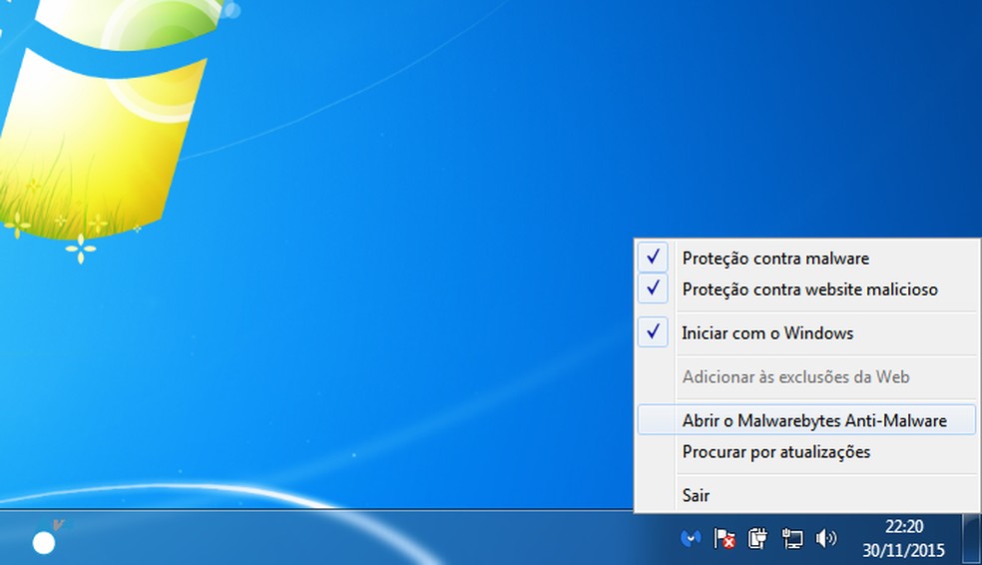Click the Show desktop button
Screen dimensions: 982x565
click(x=971, y=539)
